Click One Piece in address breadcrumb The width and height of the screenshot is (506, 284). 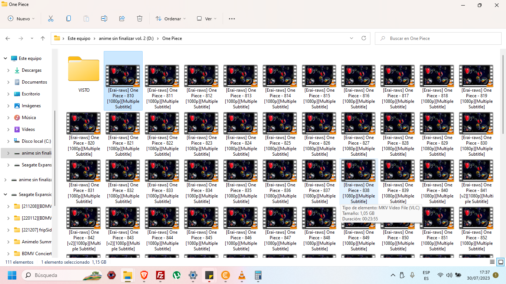click(x=172, y=38)
